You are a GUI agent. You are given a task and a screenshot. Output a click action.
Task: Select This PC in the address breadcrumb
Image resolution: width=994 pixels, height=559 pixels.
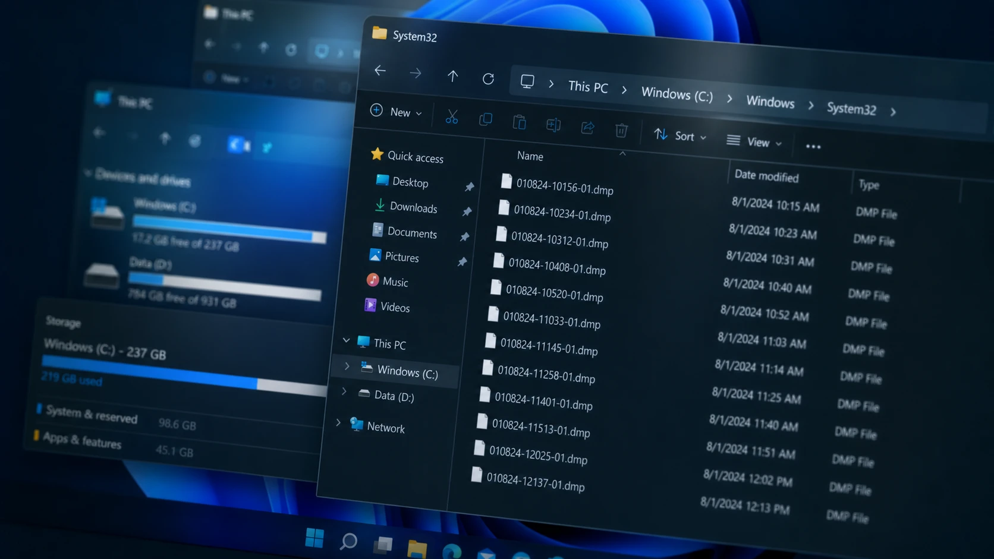588,87
